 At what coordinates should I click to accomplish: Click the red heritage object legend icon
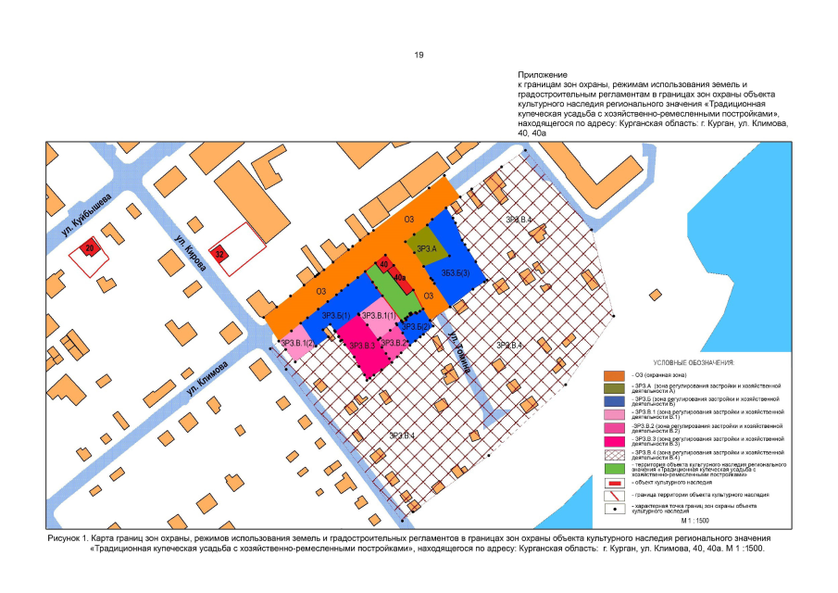[613, 484]
